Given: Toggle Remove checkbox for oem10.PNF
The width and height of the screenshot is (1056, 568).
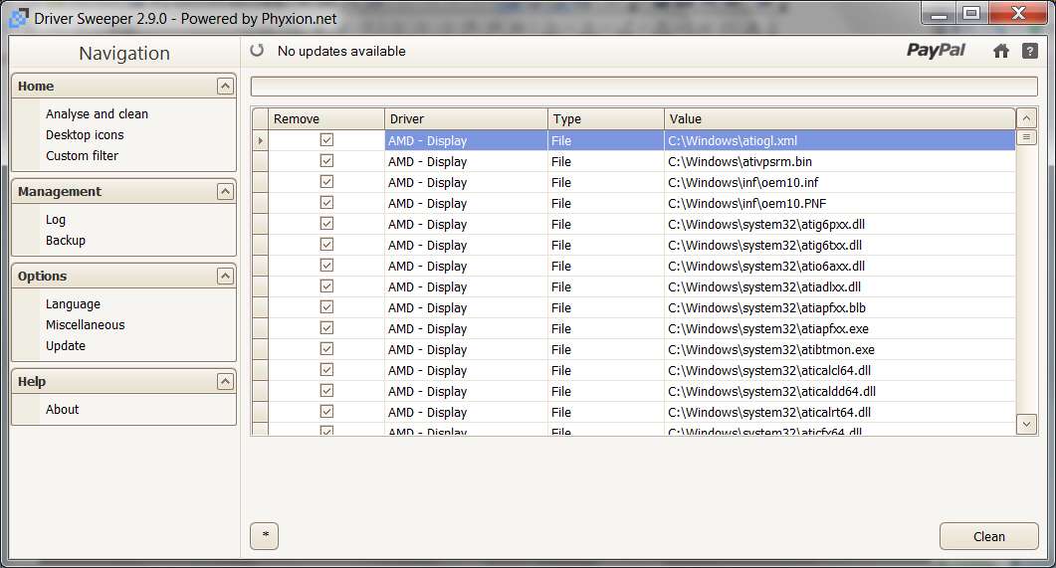Looking at the screenshot, I should click(x=326, y=203).
